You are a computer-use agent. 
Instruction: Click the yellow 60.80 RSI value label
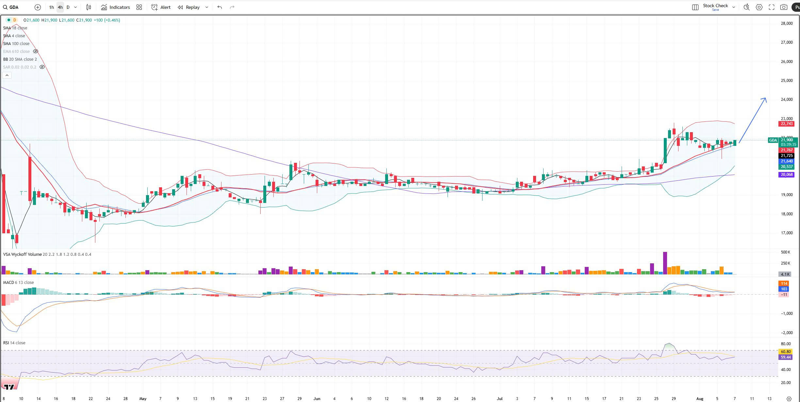(785, 351)
